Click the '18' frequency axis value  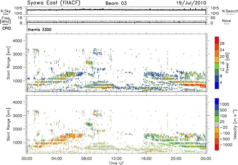tap(20, 18)
